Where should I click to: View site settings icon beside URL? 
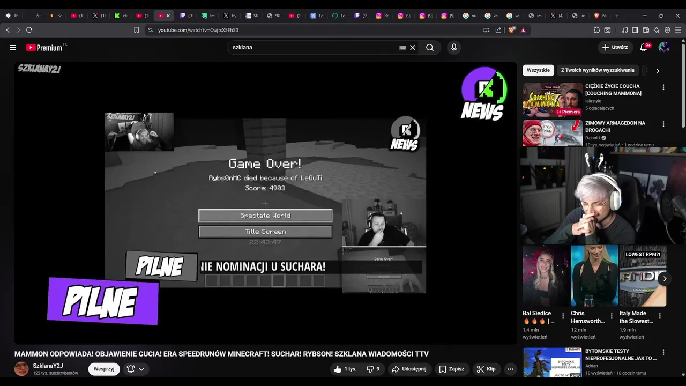coord(150,30)
